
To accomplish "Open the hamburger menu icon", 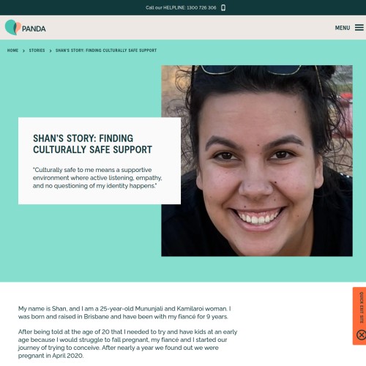I will 359,28.
